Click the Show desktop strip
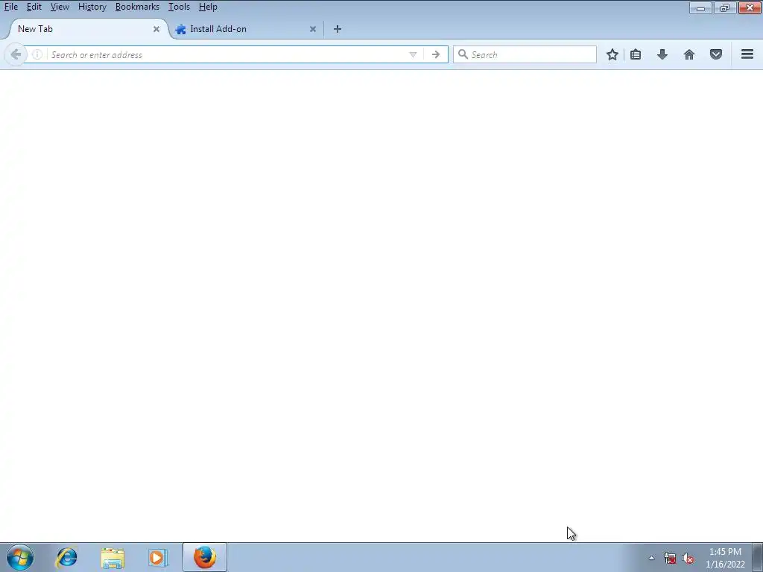The height and width of the screenshot is (572, 763). (758, 557)
